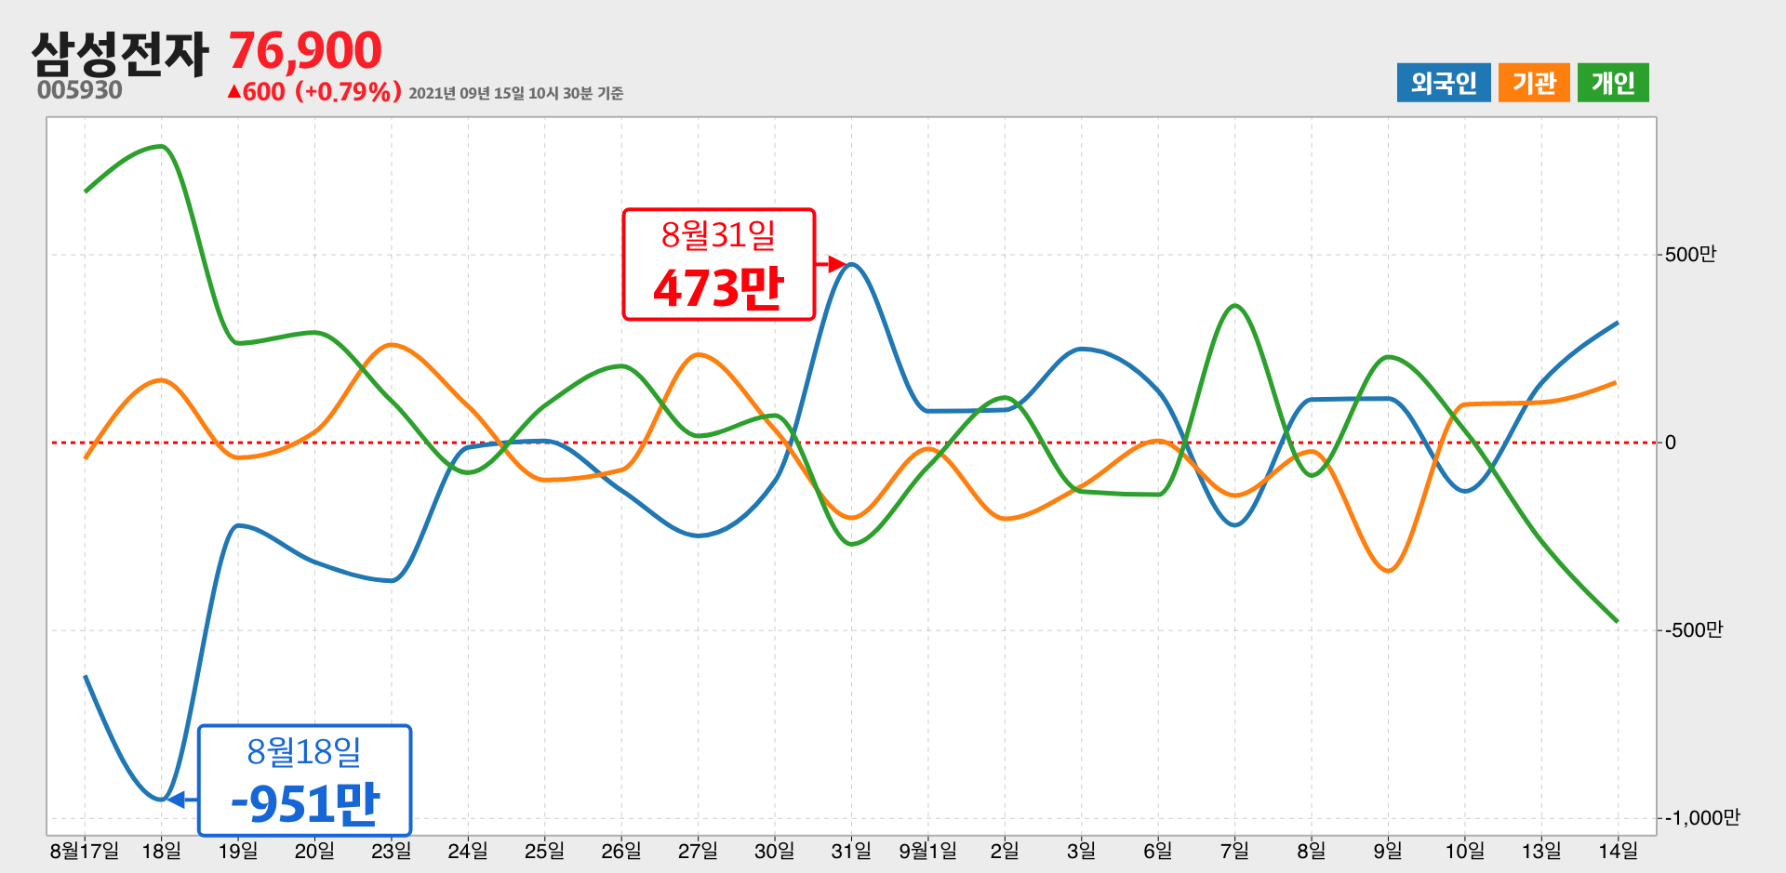Screen dimensions: 1786x873
Task: Click the 14일 x-axis label
Action: pos(1618,851)
